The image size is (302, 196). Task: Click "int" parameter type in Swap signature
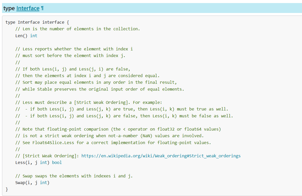click(43, 183)
